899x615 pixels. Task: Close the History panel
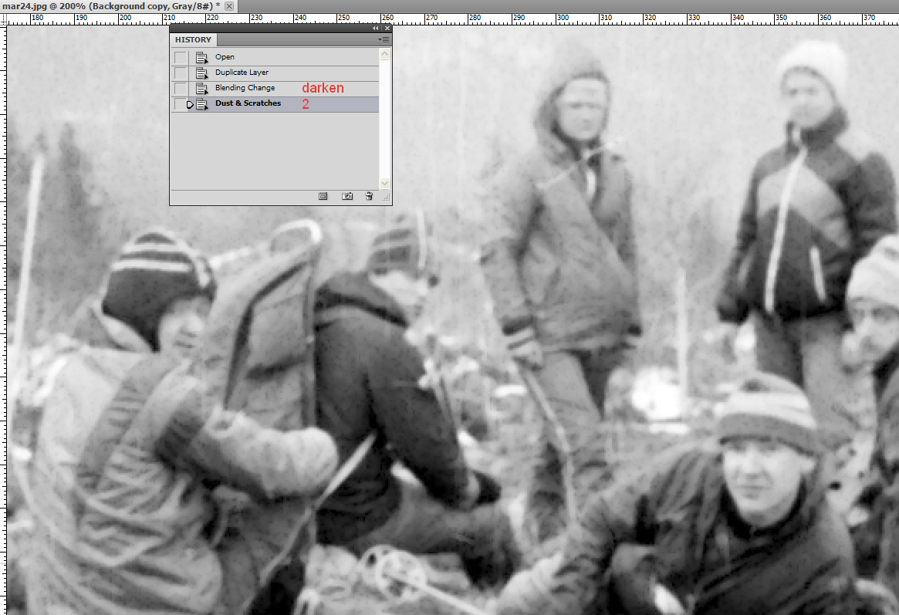(387, 28)
